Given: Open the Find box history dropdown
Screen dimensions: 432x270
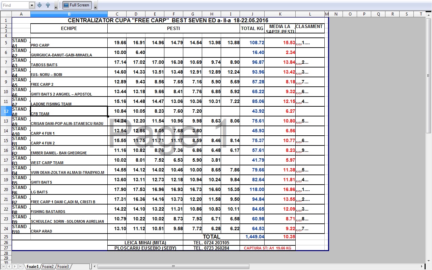Looking at the screenshot, I should tap(32, 5).
